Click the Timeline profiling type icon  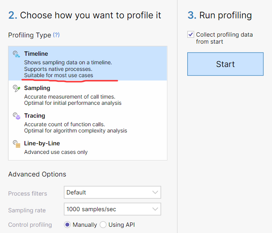pyautogui.click(x=16, y=54)
